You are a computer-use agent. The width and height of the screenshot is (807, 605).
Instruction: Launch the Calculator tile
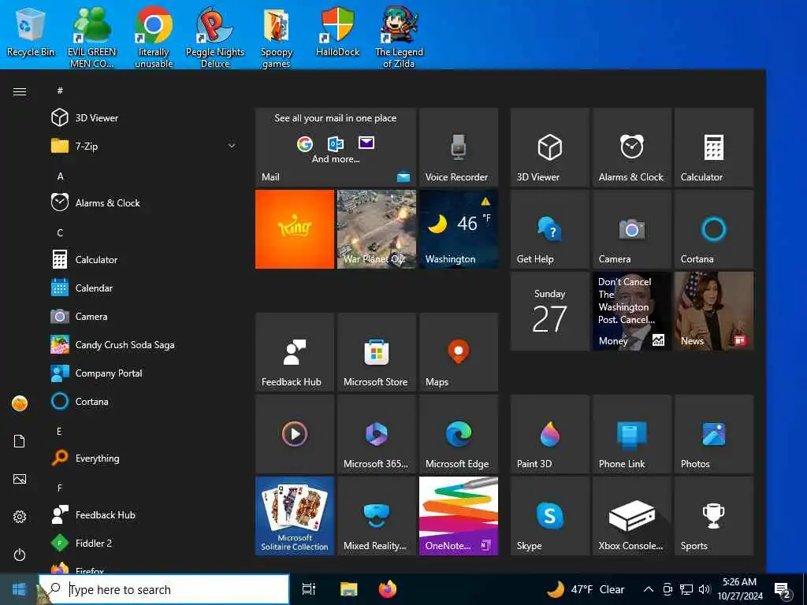(x=714, y=147)
